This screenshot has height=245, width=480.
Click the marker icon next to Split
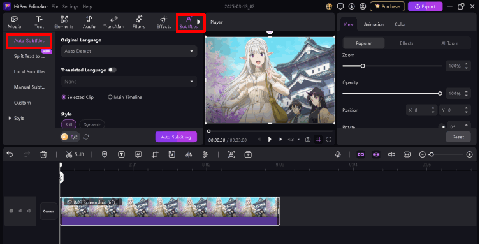[x=105, y=154]
